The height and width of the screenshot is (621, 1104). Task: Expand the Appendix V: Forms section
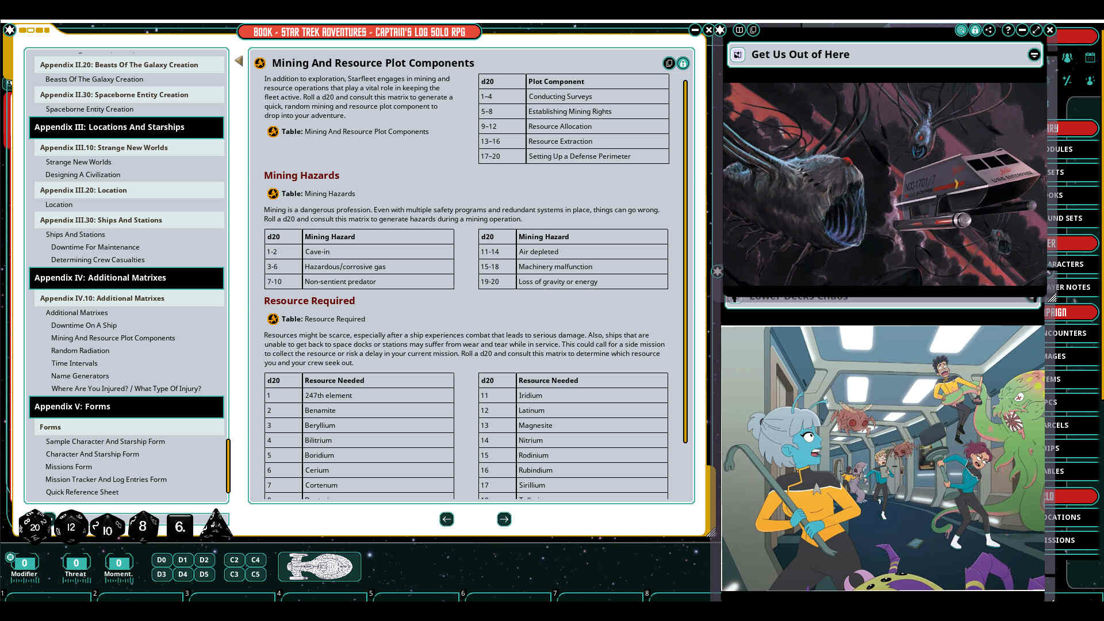(x=127, y=407)
